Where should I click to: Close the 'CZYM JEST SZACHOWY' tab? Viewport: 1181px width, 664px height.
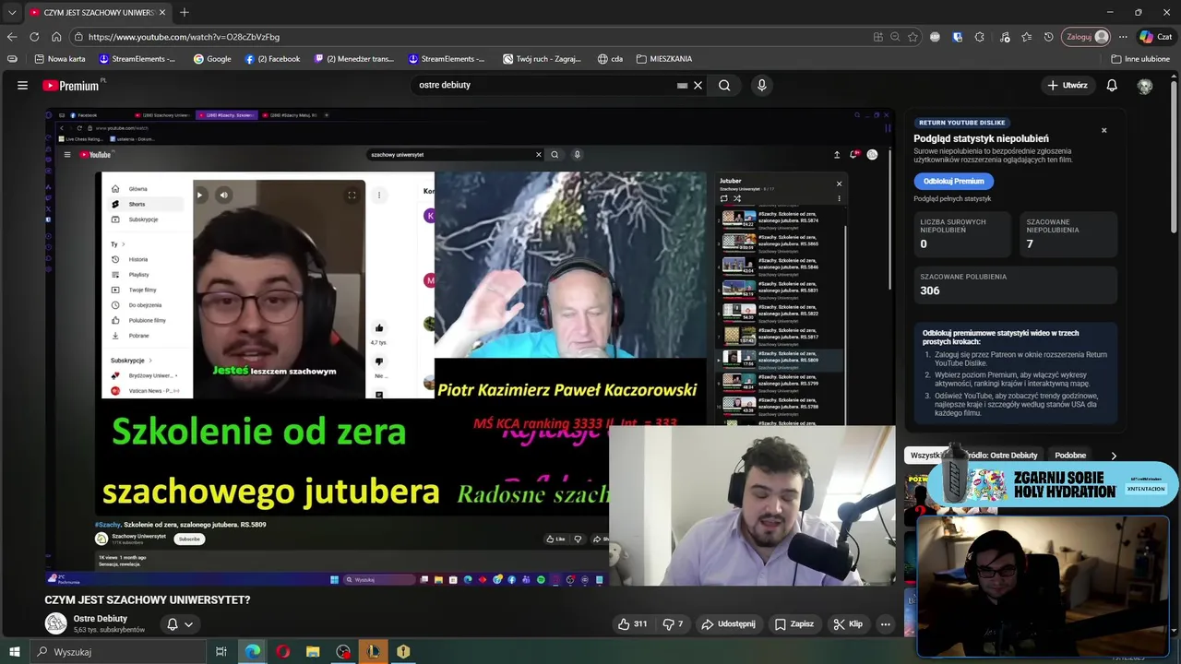(162, 12)
